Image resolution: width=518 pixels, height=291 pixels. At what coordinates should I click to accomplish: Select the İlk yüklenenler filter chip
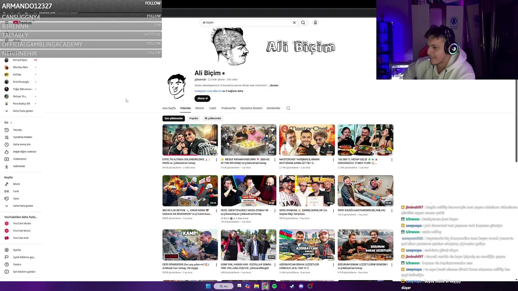tap(213, 118)
